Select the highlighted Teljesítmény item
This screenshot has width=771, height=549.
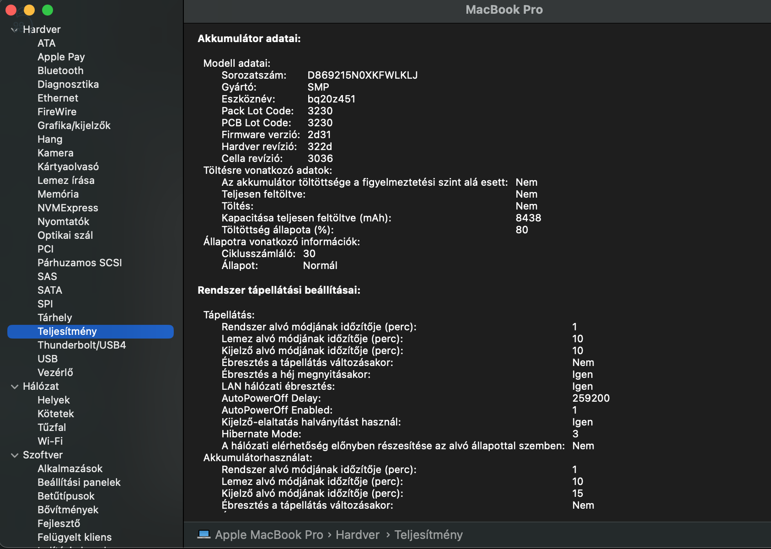91,332
